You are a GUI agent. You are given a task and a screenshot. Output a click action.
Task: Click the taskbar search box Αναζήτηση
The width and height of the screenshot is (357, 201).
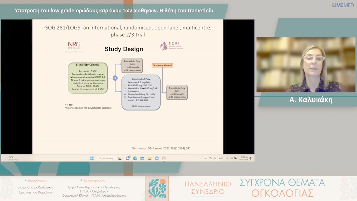point(106,158)
